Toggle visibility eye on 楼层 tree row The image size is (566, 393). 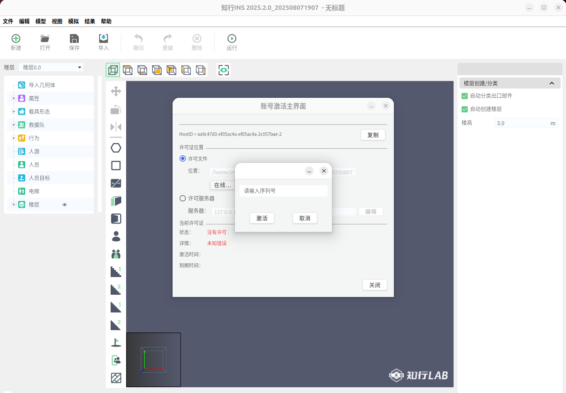65,204
